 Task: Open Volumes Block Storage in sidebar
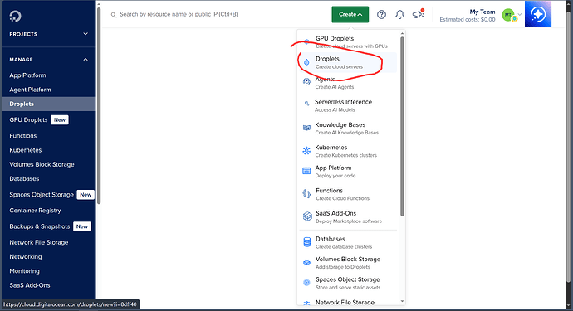(42, 164)
